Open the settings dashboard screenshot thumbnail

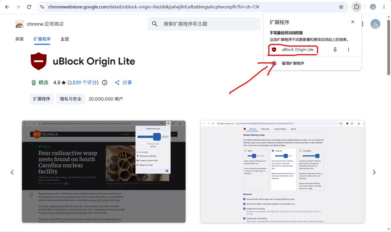tap(282, 172)
